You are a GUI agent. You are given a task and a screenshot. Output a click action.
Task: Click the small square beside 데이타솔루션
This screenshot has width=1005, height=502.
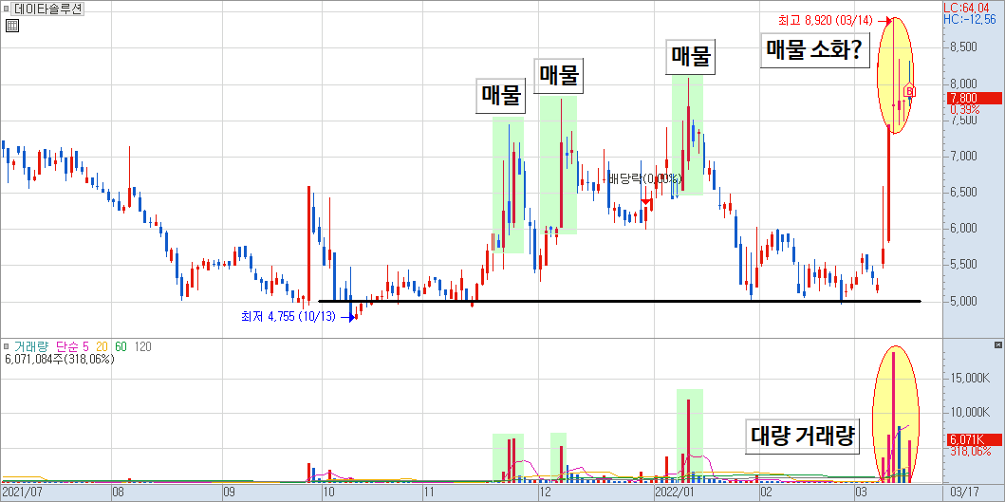[x=6, y=9]
